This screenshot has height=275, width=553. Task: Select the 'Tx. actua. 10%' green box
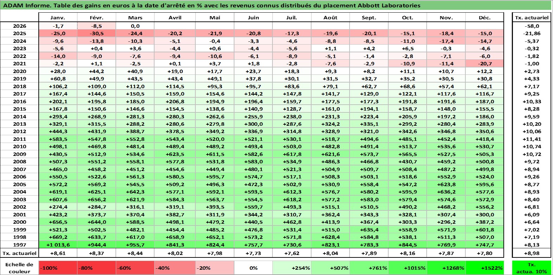click(x=532, y=268)
